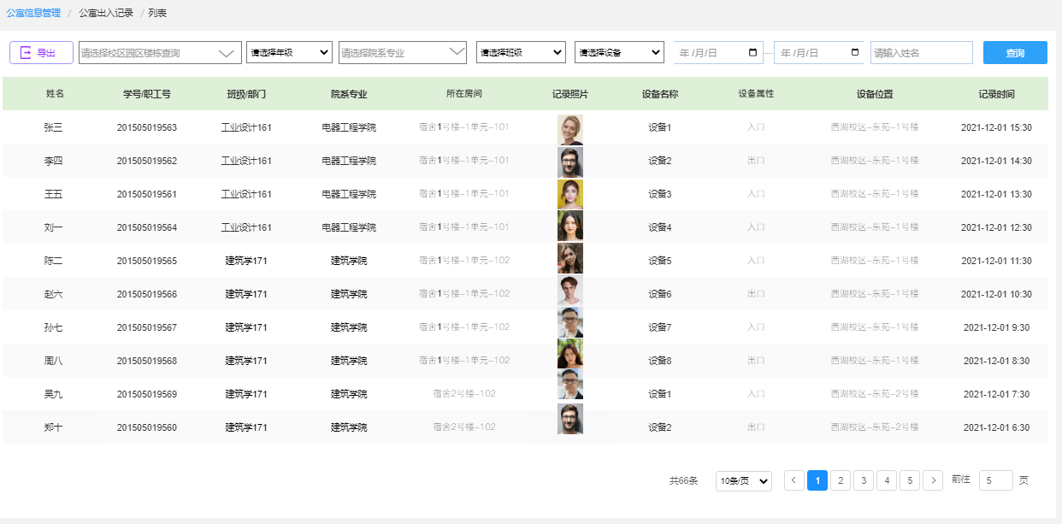Click 设备7 in 孙七's row
Screen dimensions: 1062x524
659,327
